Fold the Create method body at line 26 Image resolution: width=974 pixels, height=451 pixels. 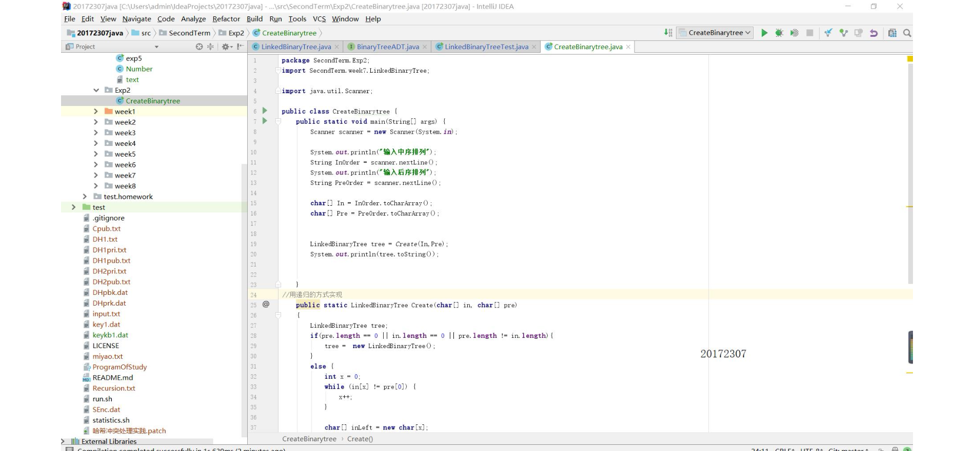(x=279, y=315)
